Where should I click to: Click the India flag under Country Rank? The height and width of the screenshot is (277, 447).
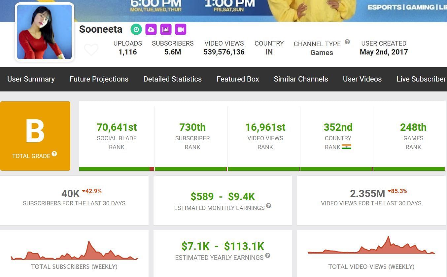click(346, 147)
